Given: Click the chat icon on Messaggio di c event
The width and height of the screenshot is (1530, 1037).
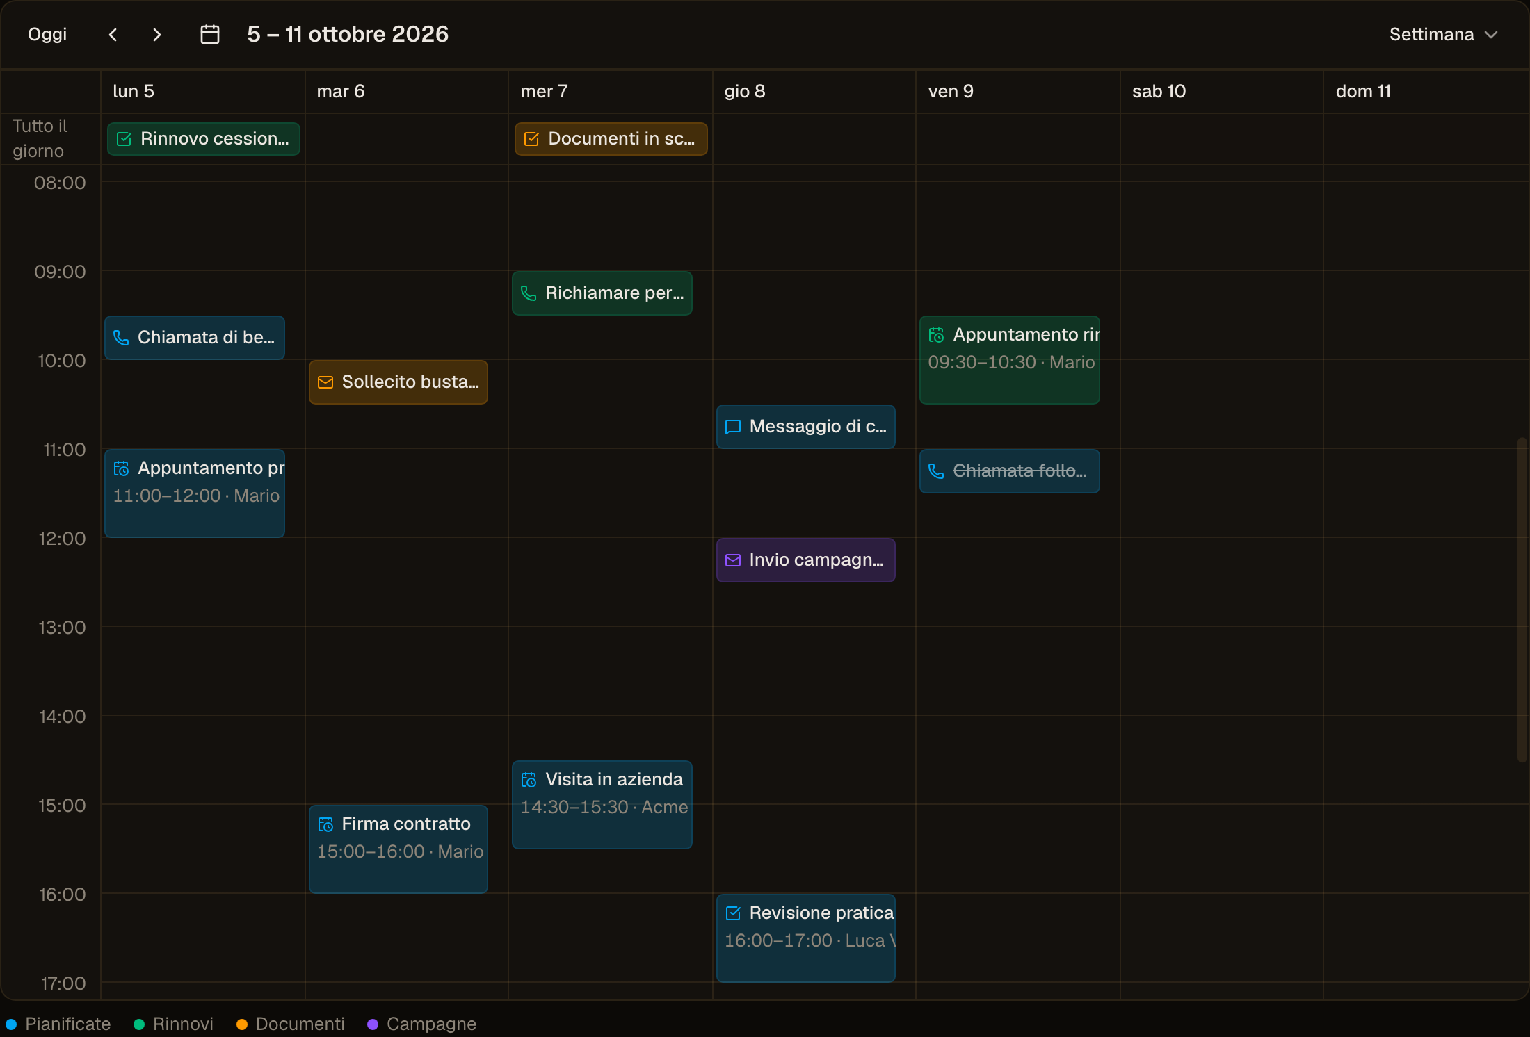Looking at the screenshot, I should (x=733, y=427).
